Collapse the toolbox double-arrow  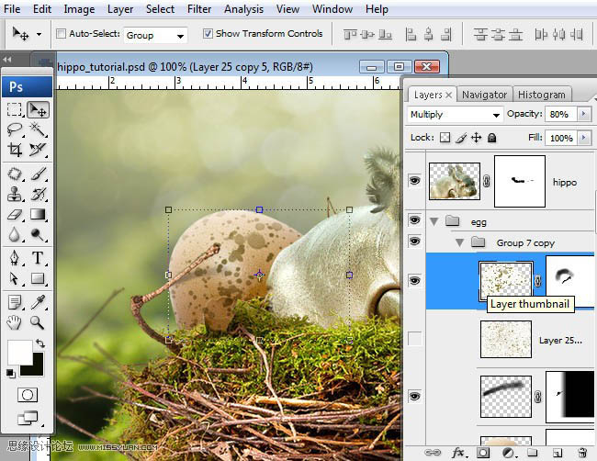point(6,60)
